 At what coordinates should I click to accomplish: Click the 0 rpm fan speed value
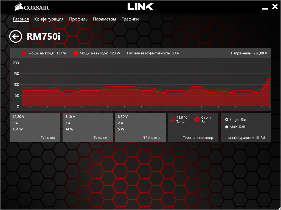pyautogui.click(x=206, y=118)
